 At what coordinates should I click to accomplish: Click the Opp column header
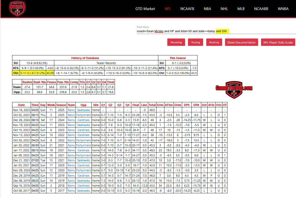pos(83,105)
